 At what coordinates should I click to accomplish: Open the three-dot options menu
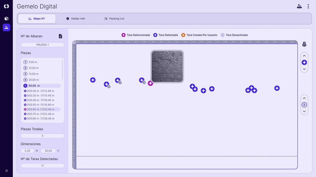tap(308, 6)
